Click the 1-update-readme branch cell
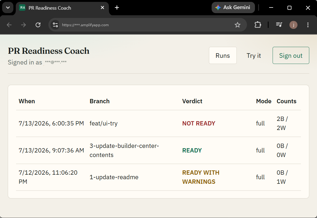 (114, 177)
